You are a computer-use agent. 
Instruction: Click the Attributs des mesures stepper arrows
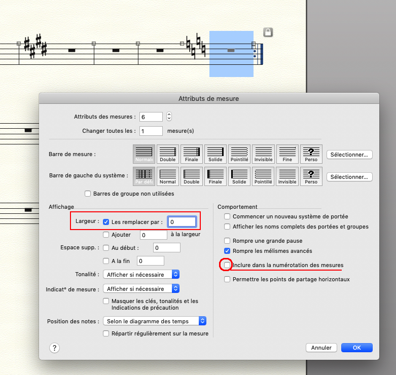pyautogui.click(x=169, y=117)
